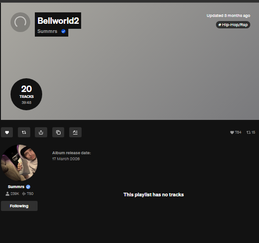Click the 'Updated 3 months ago' text
Viewport: 259px width, 243px height.
tap(228, 16)
